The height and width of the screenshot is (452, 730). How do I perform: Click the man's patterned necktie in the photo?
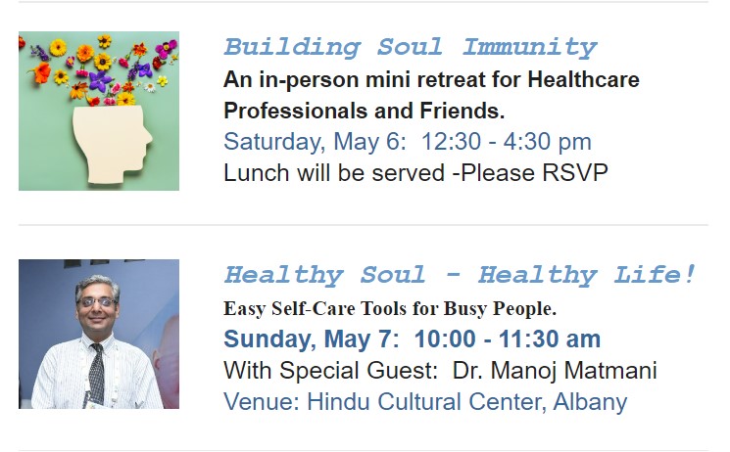(x=96, y=374)
